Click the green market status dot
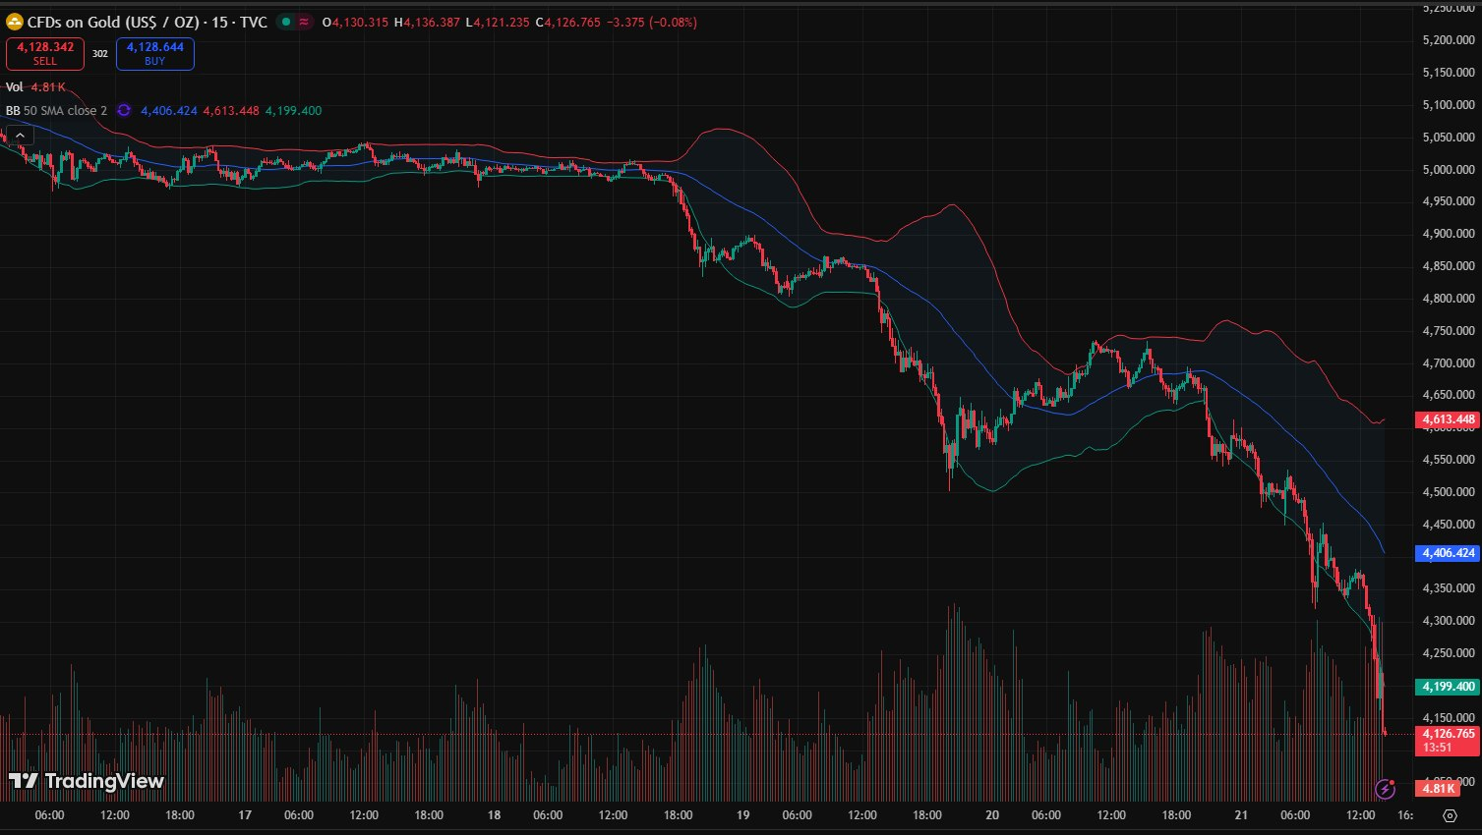Screen dimensions: 1482x835 pos(285,22)
